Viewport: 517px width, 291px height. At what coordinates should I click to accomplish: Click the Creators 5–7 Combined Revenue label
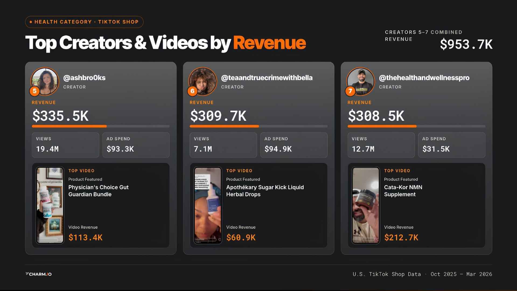point(424,36)
